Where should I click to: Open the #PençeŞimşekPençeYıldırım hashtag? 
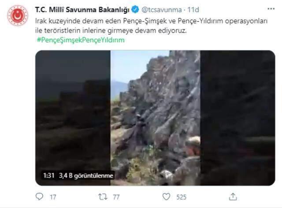pos(81,40)
